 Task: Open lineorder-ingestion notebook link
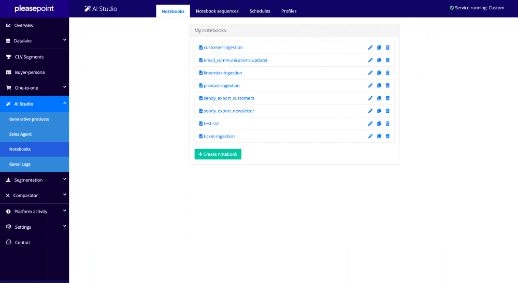pyautogui.click(x=223, y=73)
